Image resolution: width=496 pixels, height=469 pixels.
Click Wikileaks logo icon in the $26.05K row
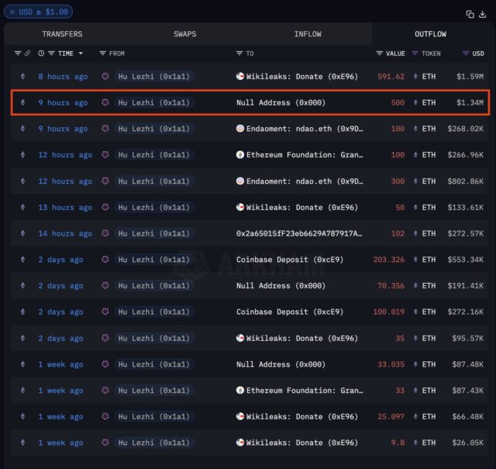click(x=240, y=443)
